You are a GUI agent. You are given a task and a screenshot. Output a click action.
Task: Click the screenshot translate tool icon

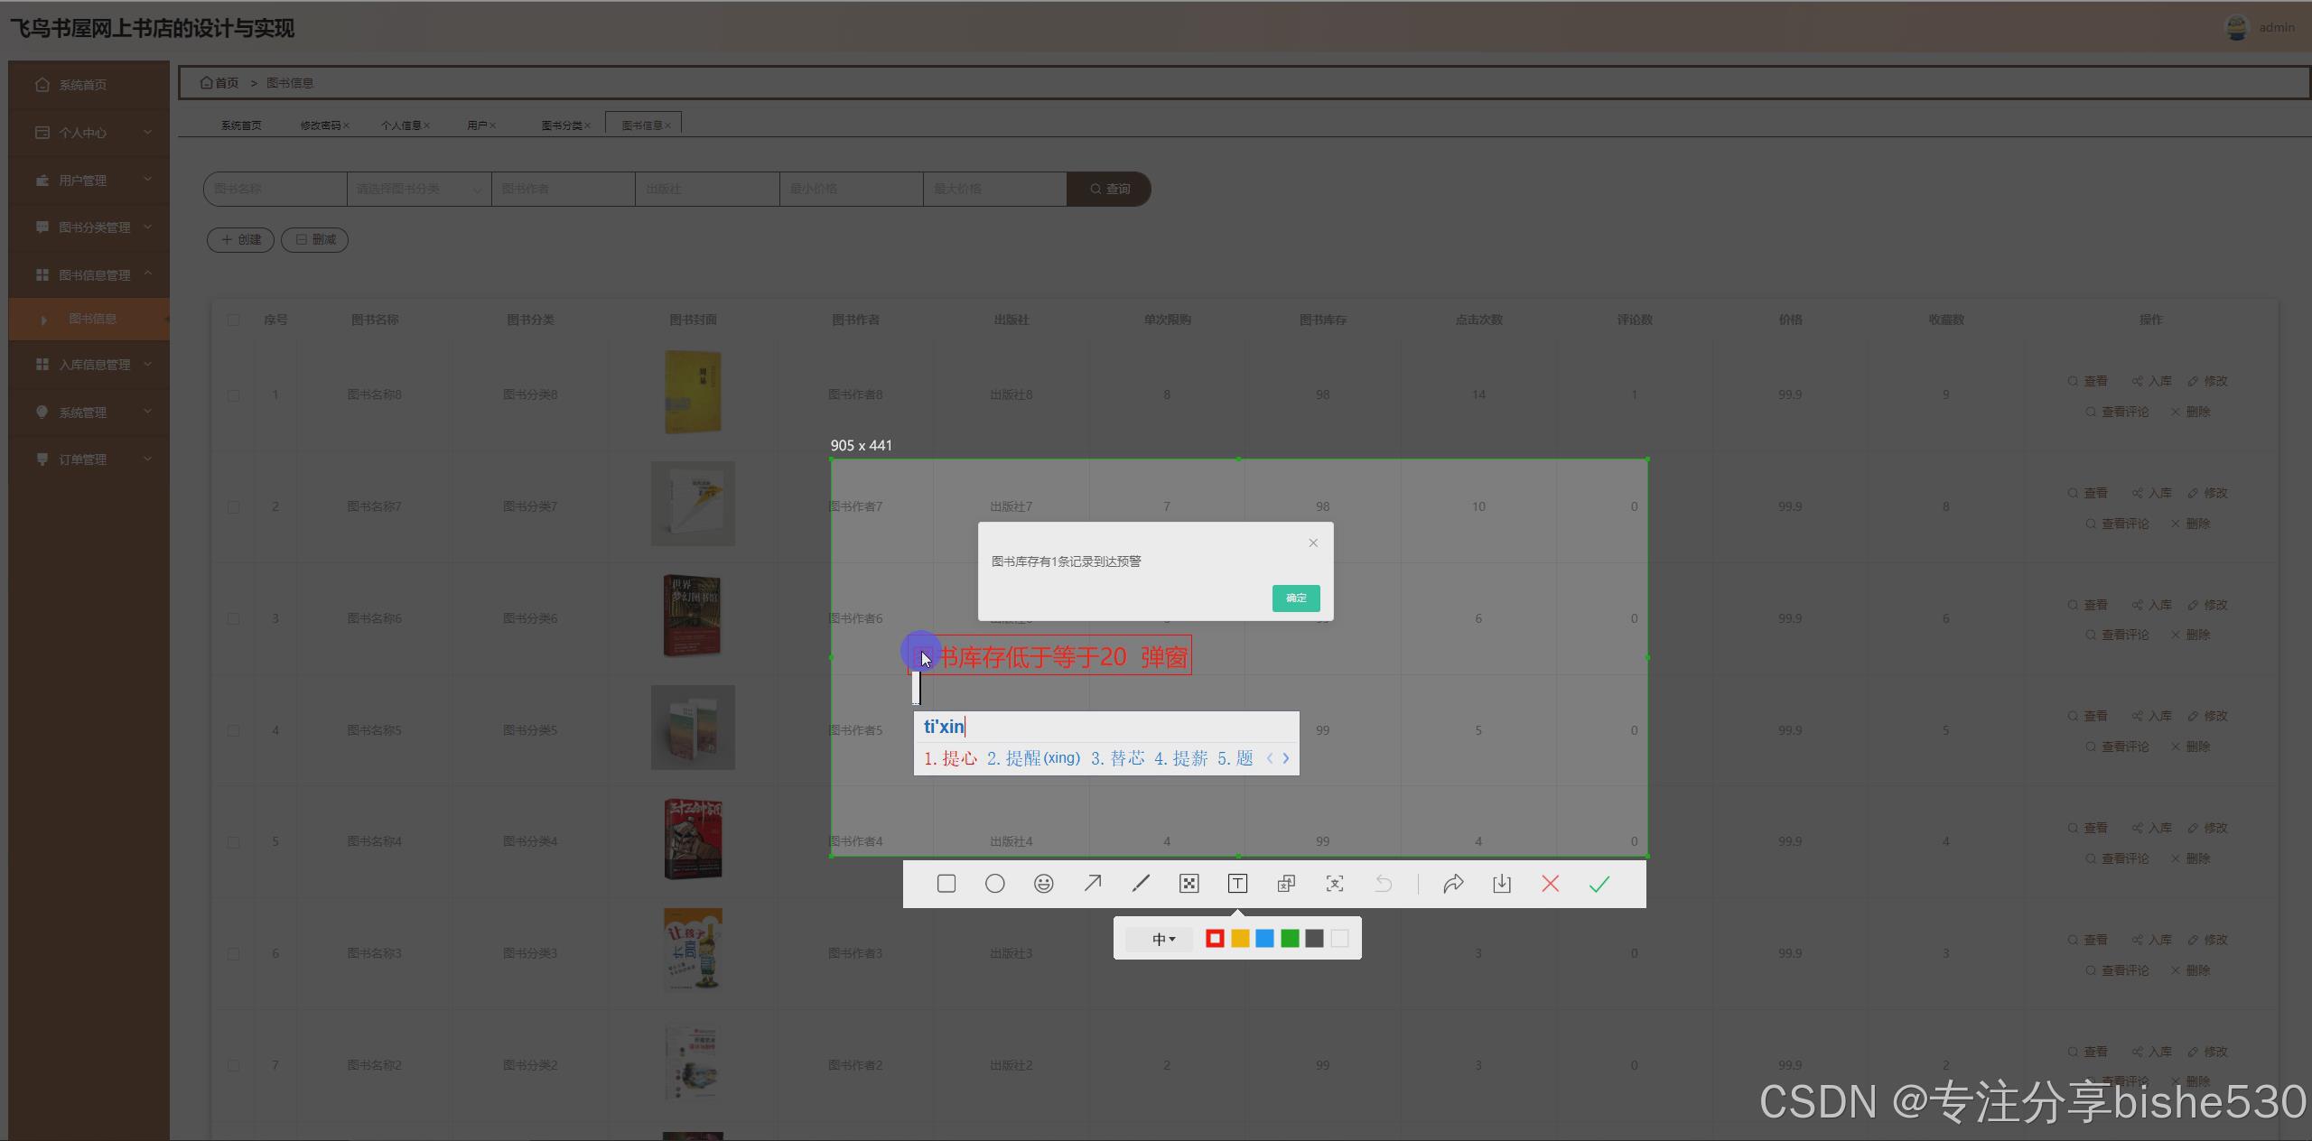(1286, 884)
